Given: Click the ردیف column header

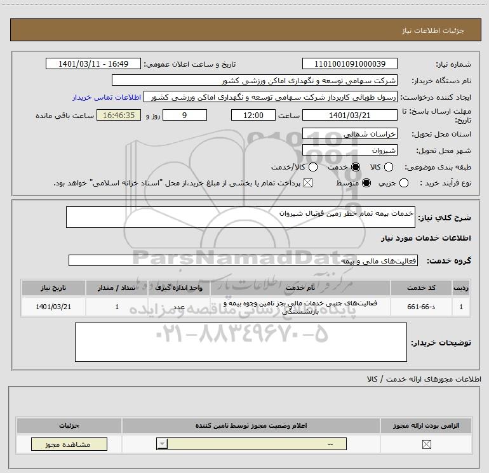Looking at the screenshot, I should (x=461, y=288).
